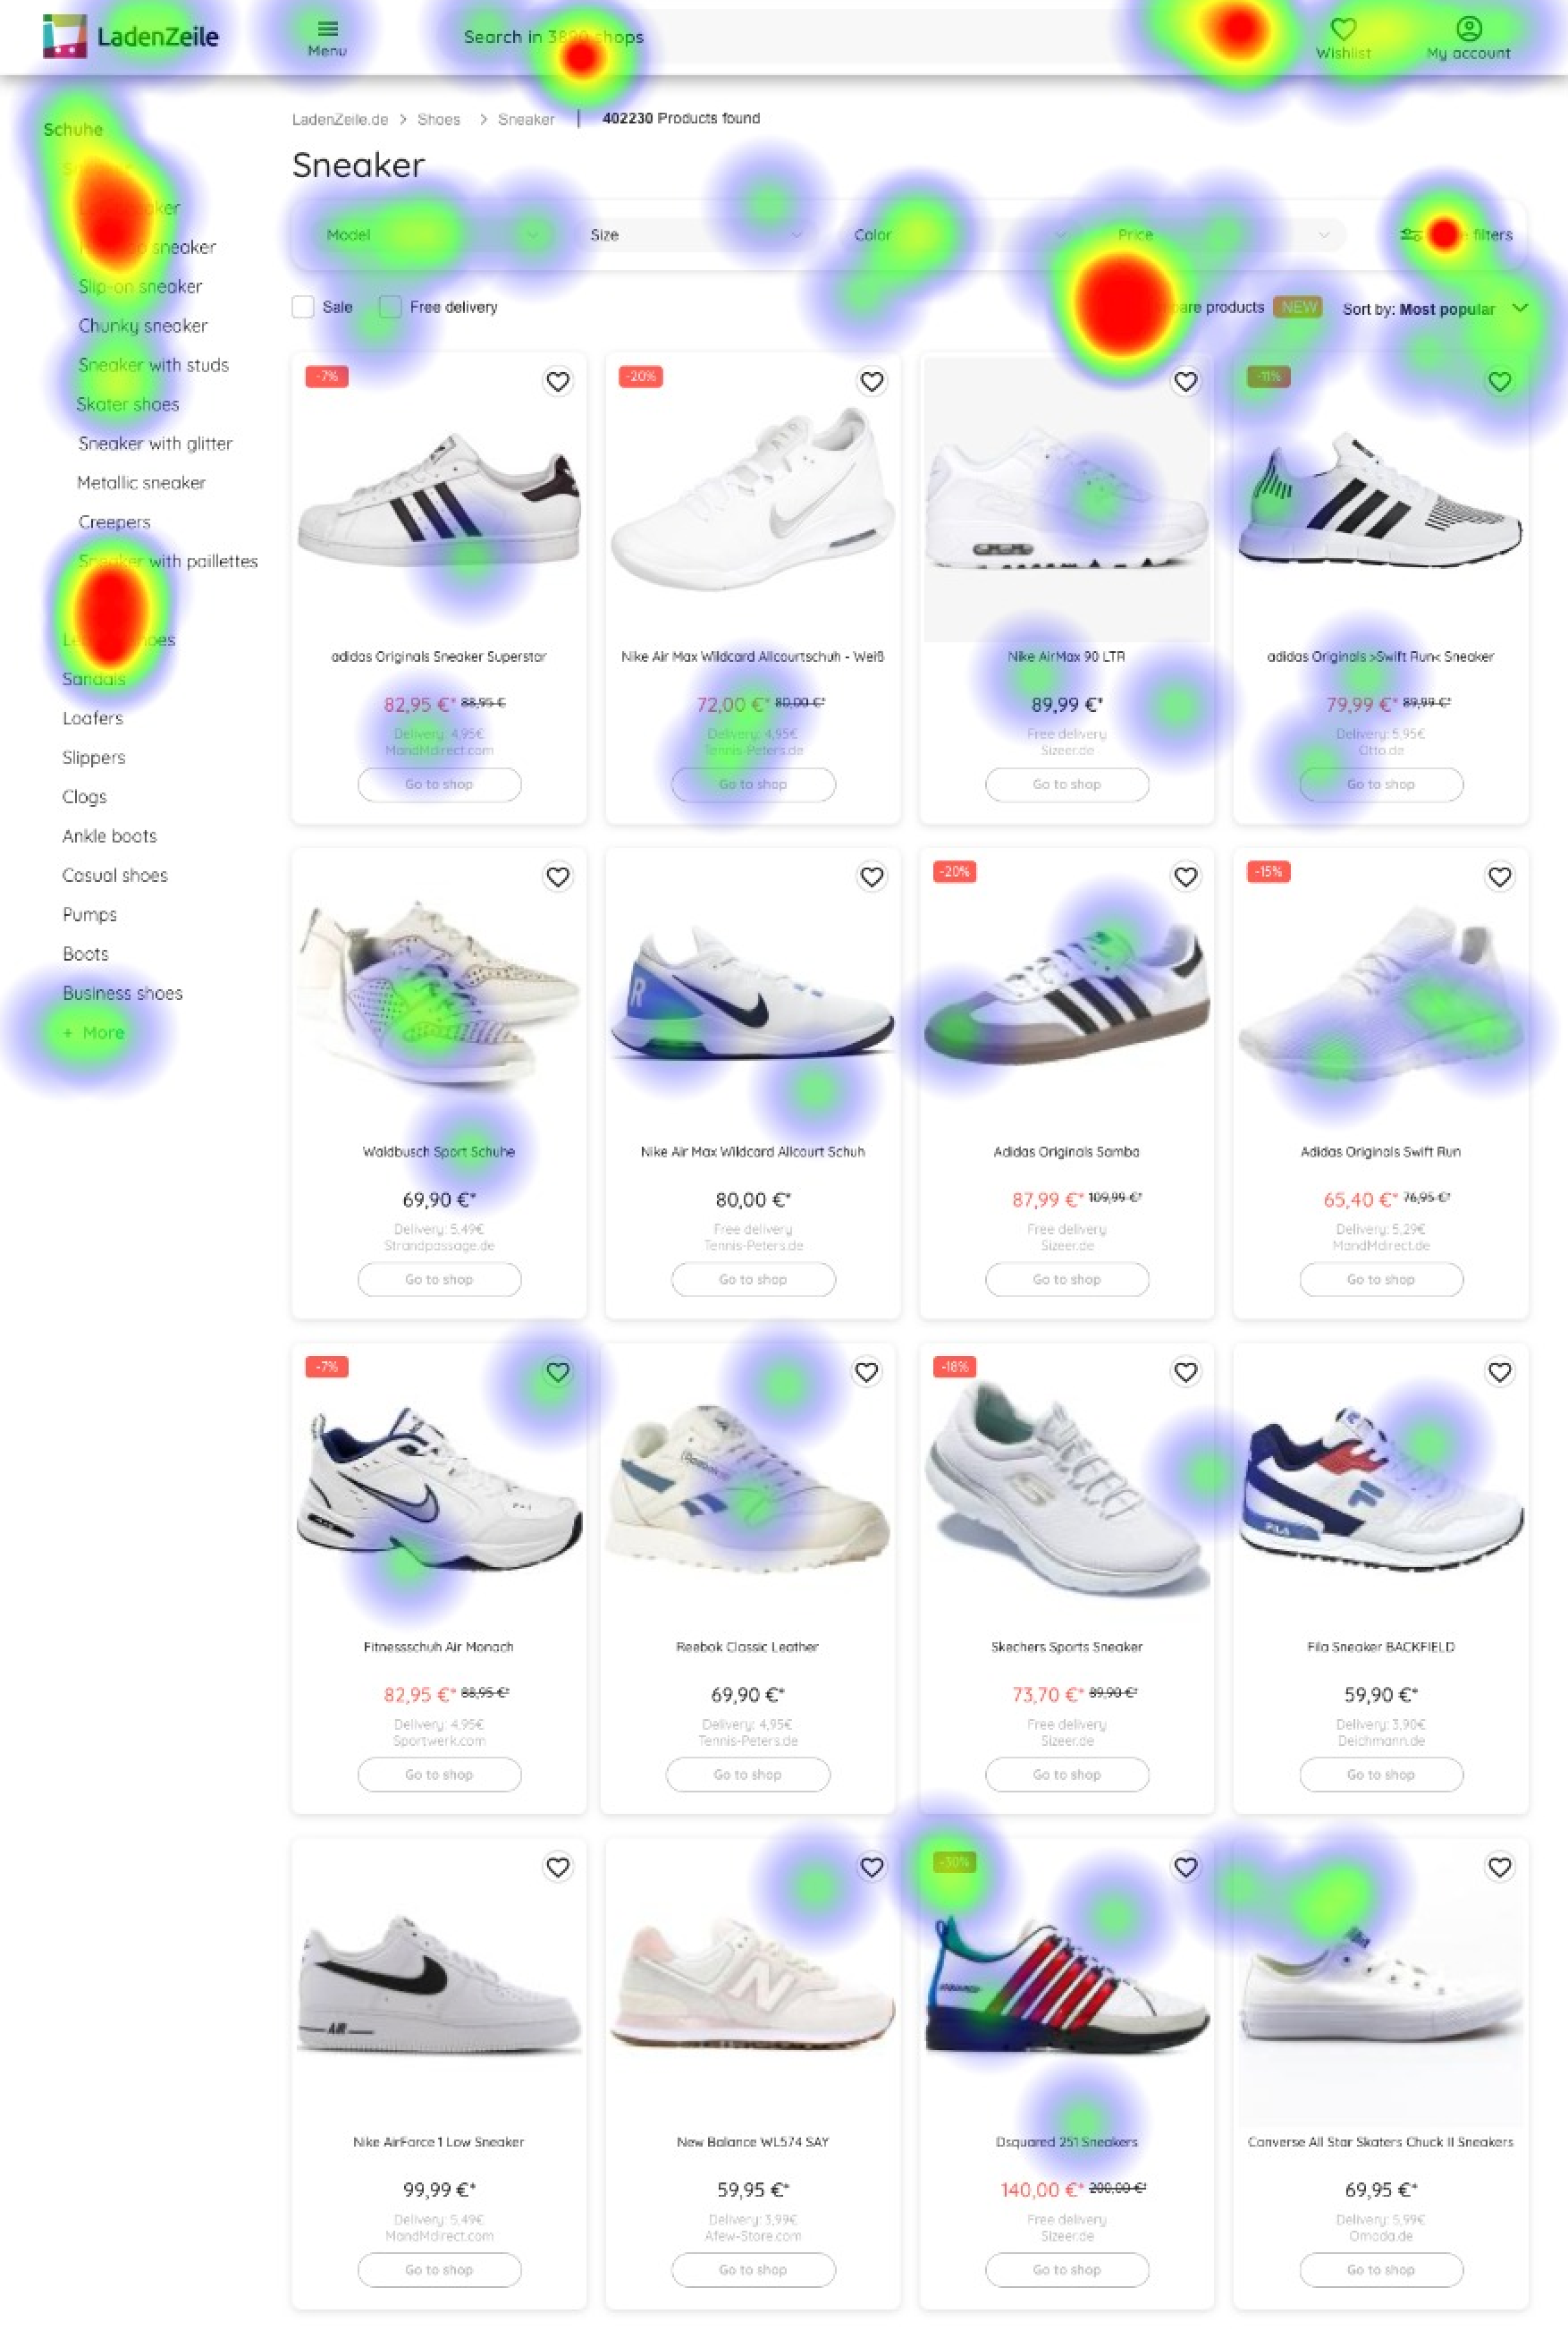Expand the Model filter dropdown
Screen dimensions: 1568x2347
pos(432,235)
